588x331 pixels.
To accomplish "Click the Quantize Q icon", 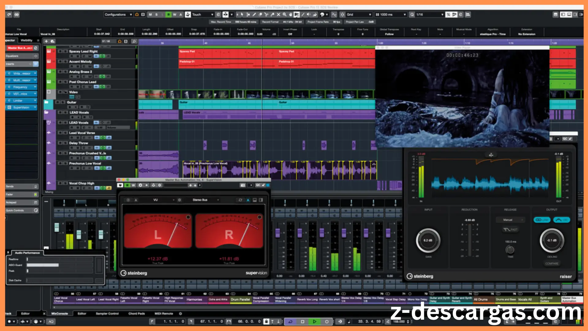I will point(412,14).
